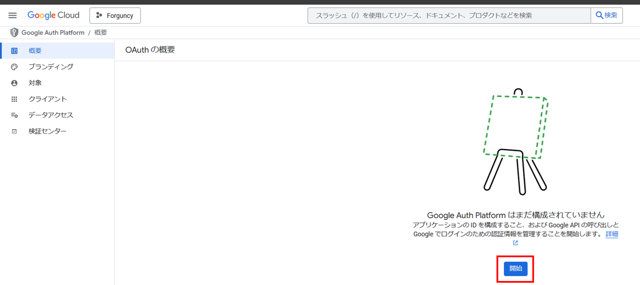
Task: Click the resource search input field
Action: click(449, 15)
